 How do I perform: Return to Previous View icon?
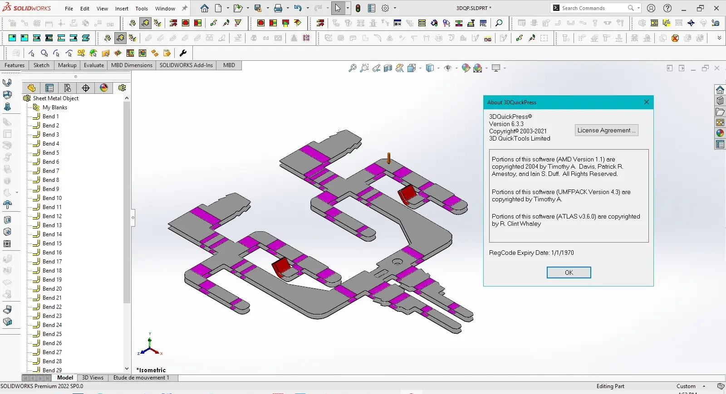[x=376, y=68]
